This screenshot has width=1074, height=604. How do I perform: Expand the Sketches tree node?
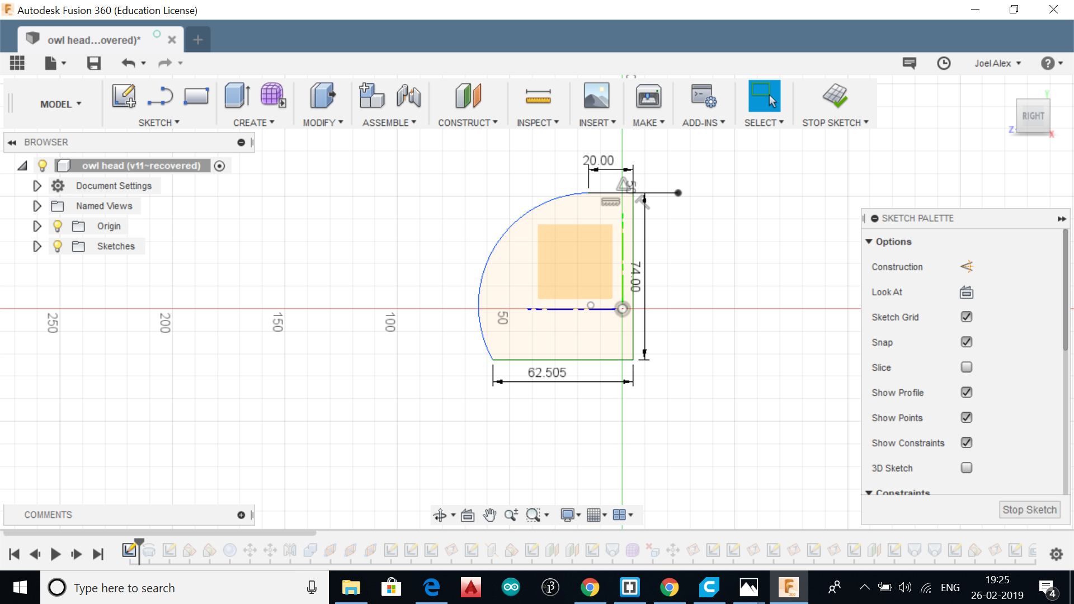[37, 246]
